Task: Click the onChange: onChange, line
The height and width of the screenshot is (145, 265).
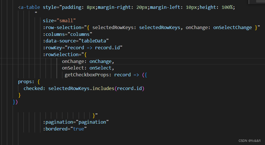Action: (x=88, y=61)
